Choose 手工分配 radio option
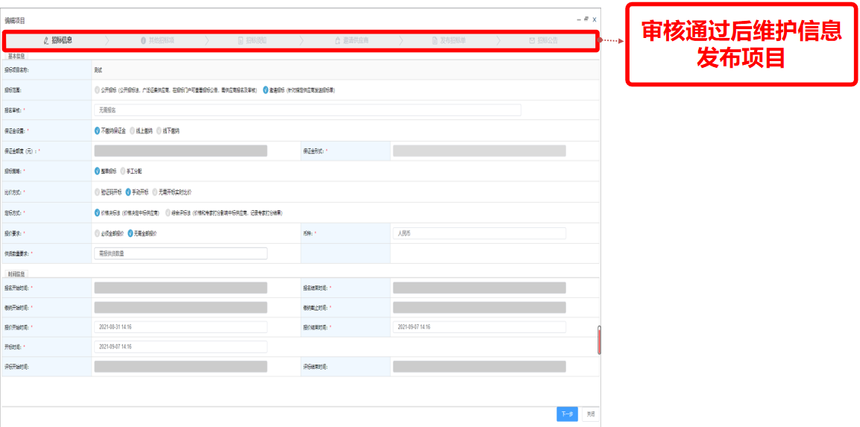The image size is (860, 427). point(123,171)
